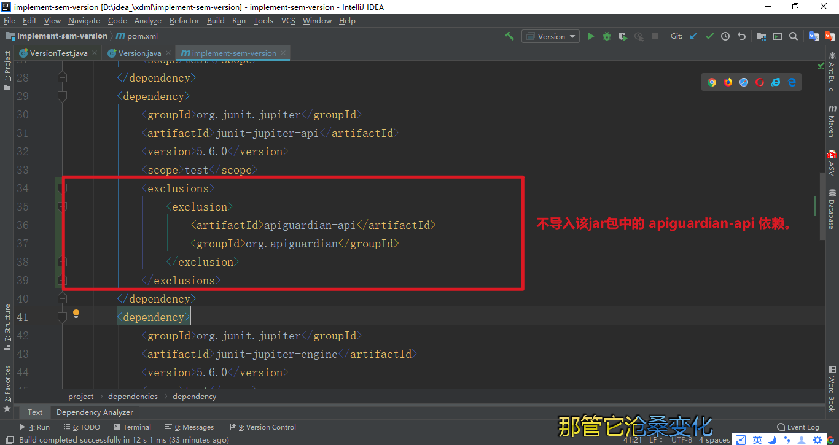Change UTF-8 file encoding in status bar
This screenshot has height=445, width=839.
[x=682, y=440]
